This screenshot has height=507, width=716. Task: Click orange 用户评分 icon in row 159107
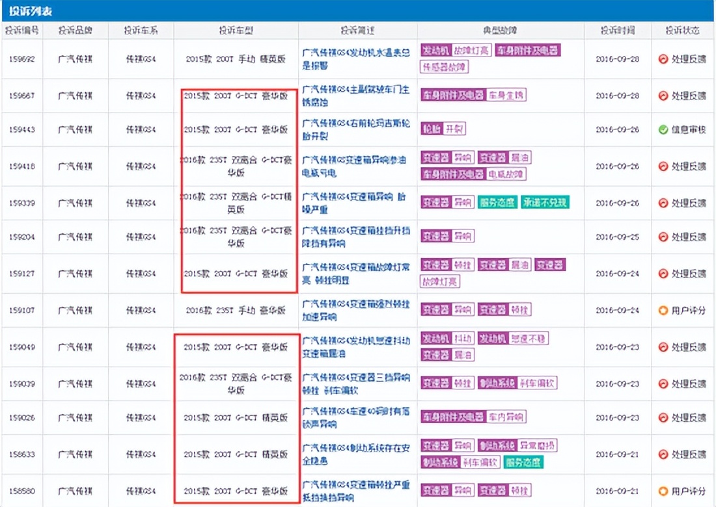click(663, 311)
